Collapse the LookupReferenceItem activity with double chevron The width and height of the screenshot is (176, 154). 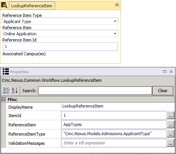[x=117, y=5]
